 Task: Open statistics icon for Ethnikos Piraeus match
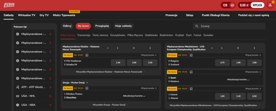87,88
